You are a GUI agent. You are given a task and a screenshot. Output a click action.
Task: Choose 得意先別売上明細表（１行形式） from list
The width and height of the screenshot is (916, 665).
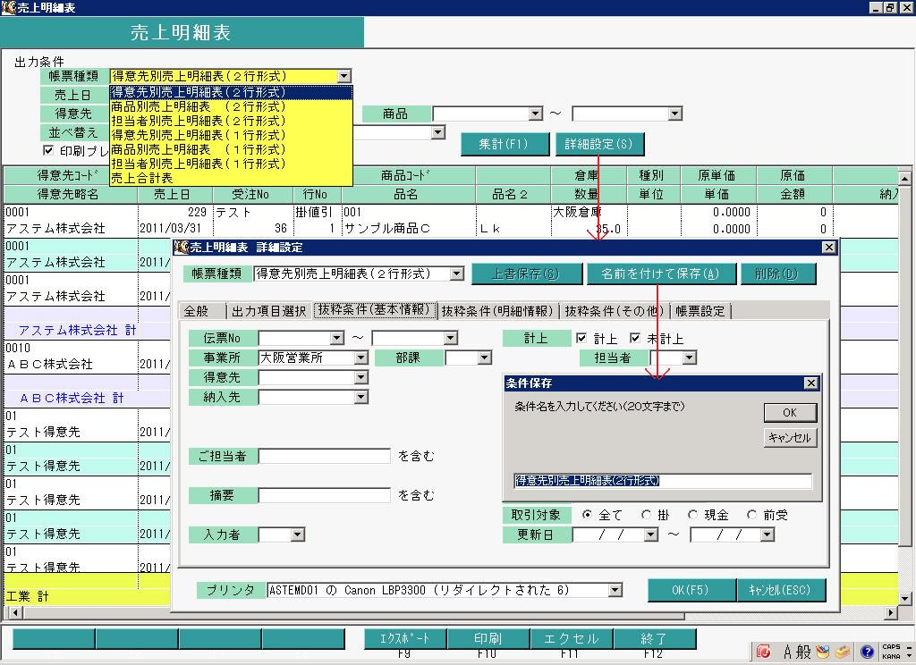click(x=232, y=135)
